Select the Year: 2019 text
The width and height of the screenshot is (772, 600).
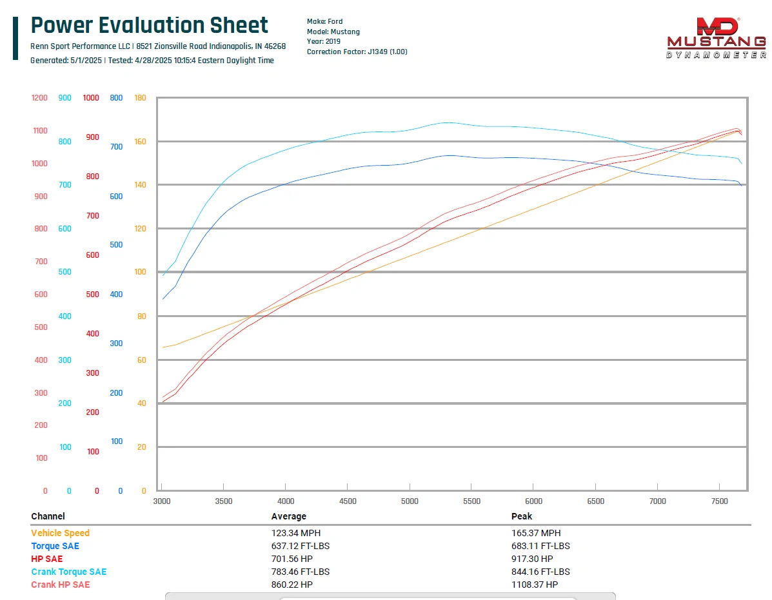click(324, 41)
